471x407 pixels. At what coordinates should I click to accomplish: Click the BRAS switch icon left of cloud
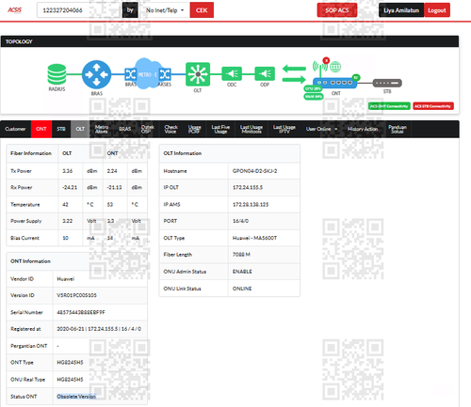[x=130, y=74]
